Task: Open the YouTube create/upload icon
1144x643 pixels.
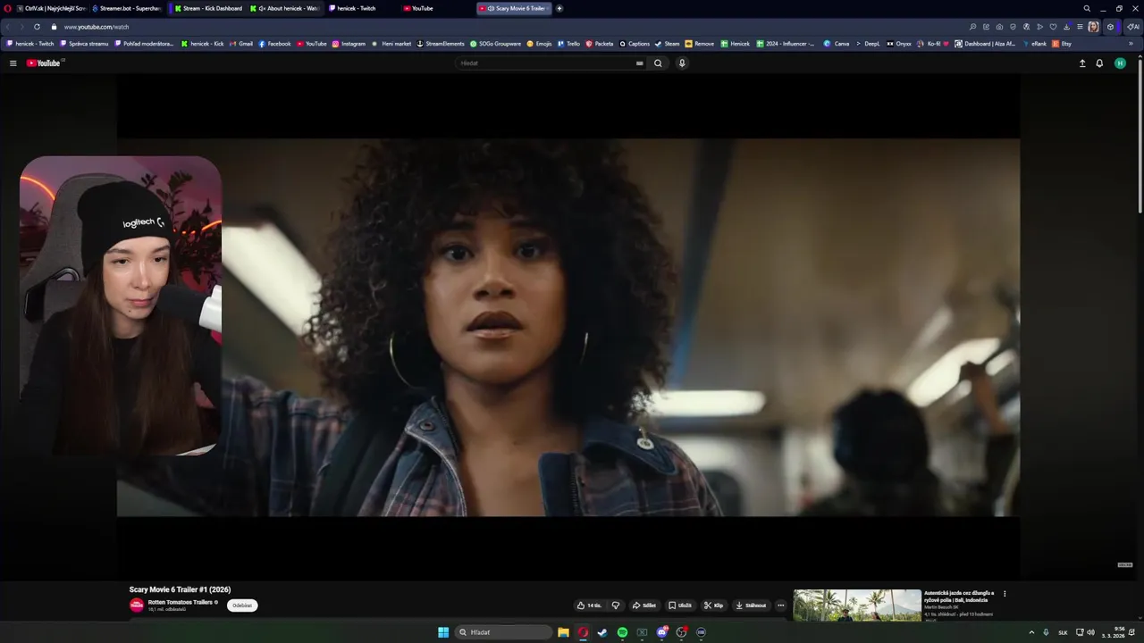Action: pos(1082,63)
